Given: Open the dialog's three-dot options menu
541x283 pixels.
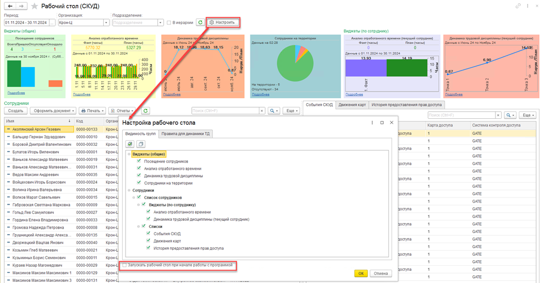Looking at the screenshot, I should [372, 123].
